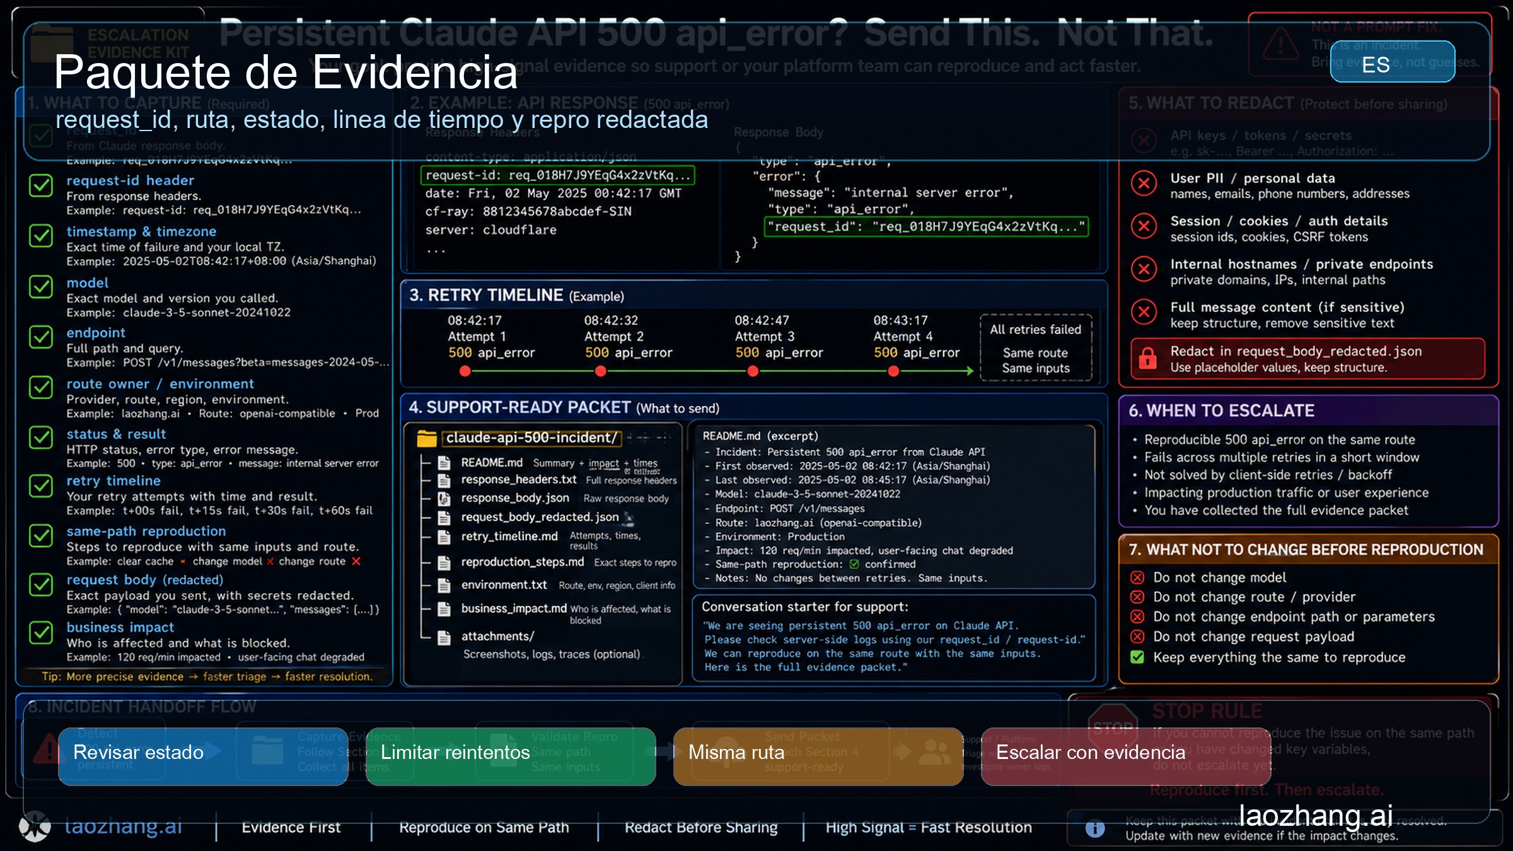The height and width of the screenshot is (851, 1513).
Task: Click the environment.txt file icon
Action: [x=444, y=586]
